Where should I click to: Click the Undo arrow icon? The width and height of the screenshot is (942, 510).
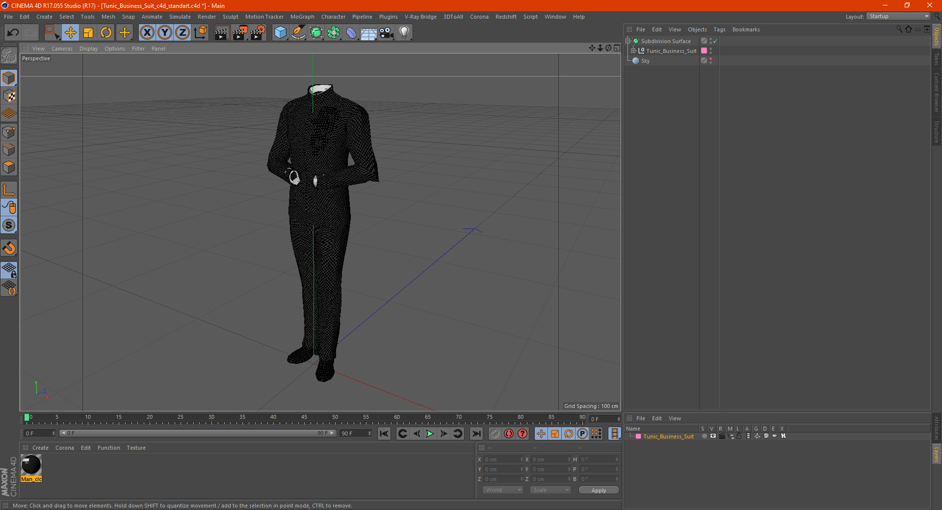(x=13, y=33)
